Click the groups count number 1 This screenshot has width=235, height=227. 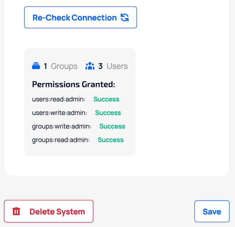45,66
